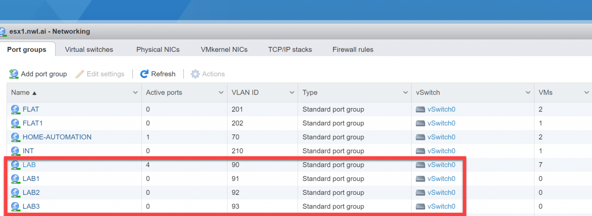Screen dimensions: 592x216
Task: Open the VMs column dropdown arrow
Action: pos(587,93)
